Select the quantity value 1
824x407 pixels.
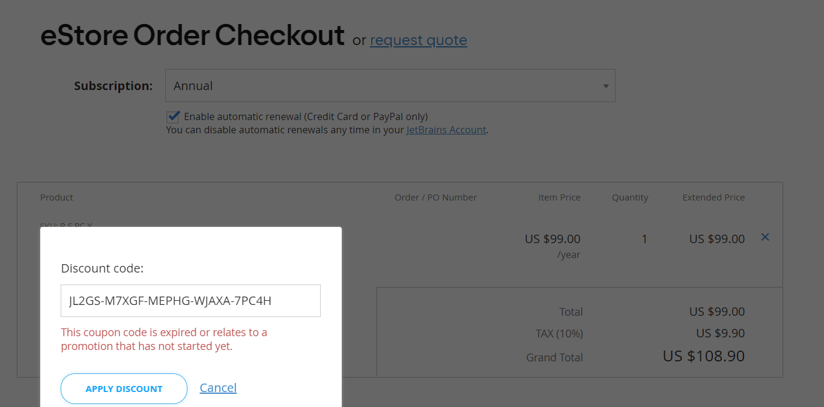(644, 239)
